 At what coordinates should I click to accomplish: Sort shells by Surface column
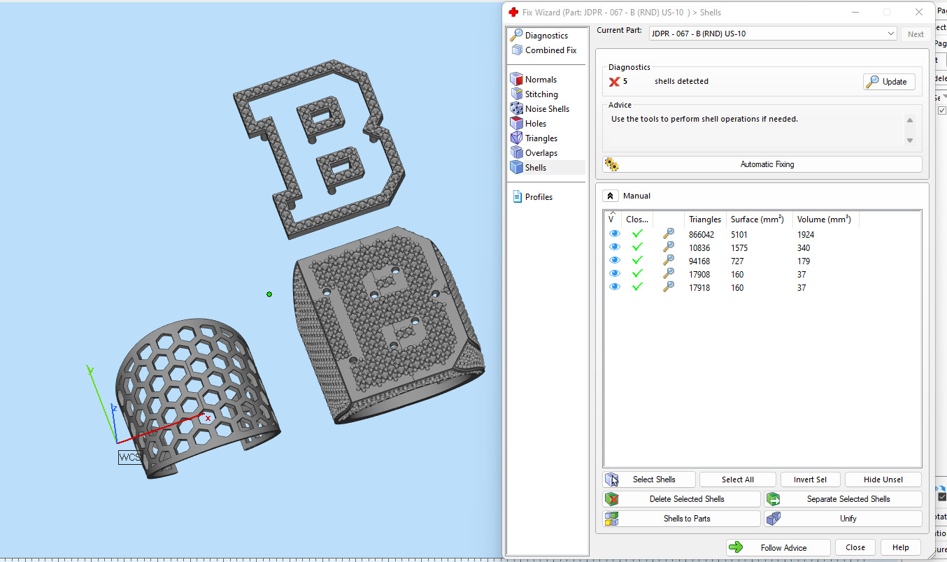click(x=758, y=219)
